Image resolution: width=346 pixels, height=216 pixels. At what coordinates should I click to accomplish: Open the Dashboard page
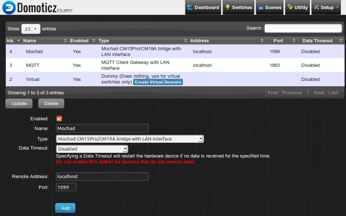[203, 7]
